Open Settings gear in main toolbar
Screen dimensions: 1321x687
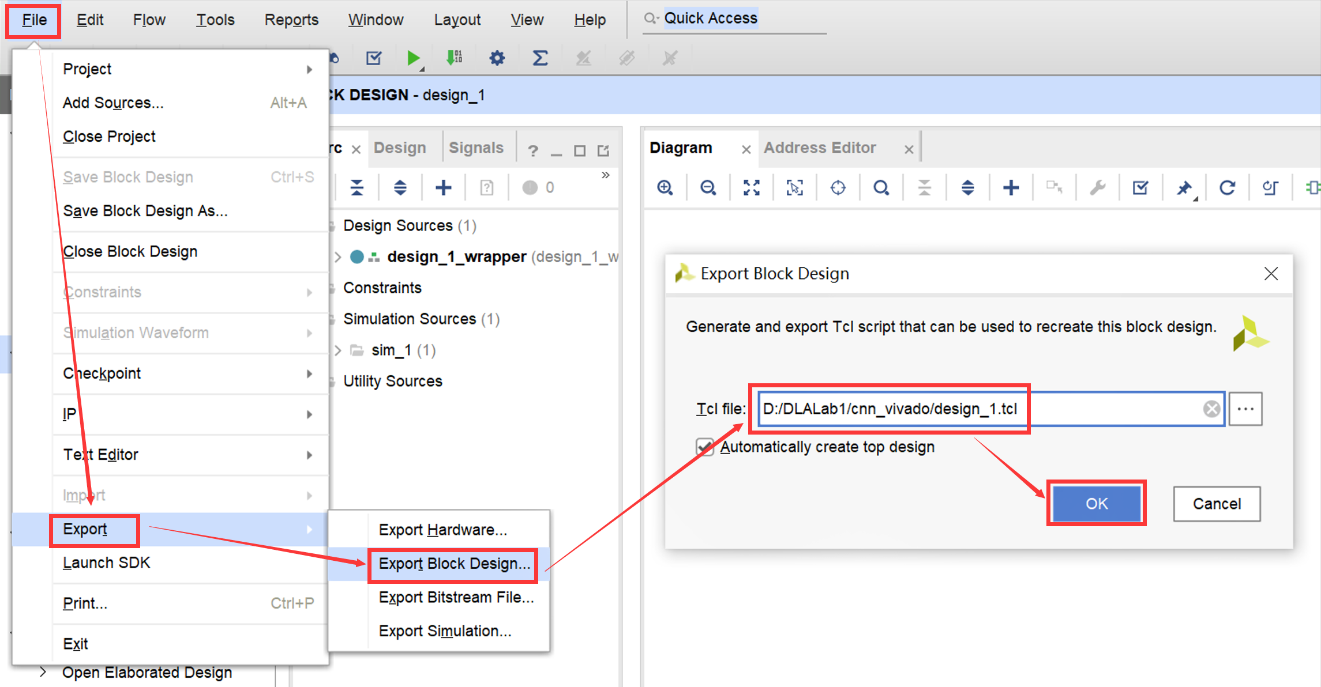tap(497, 58)
